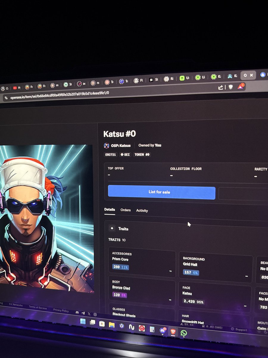Open the red app icon on taskbar
Viewport: 268px width, 358px height.
[x=142, y=328]
